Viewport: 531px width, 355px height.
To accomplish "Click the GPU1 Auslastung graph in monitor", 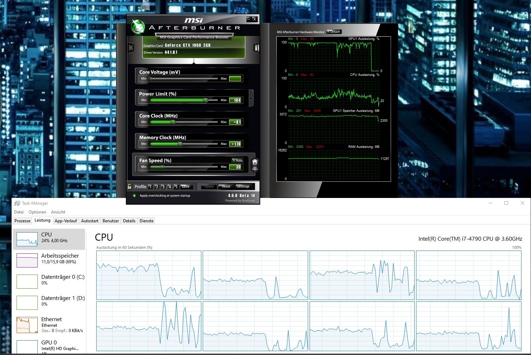I will tap(334, 56).
